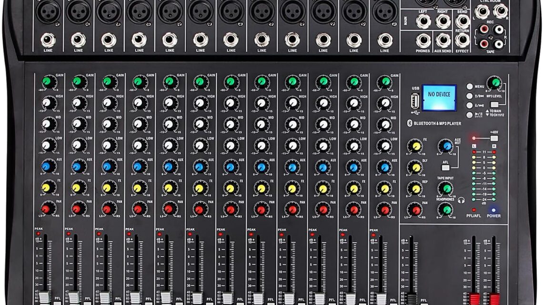Click the EFFECT return jack
This screenshot has height=305, width=543.
[x=462, y=40]
